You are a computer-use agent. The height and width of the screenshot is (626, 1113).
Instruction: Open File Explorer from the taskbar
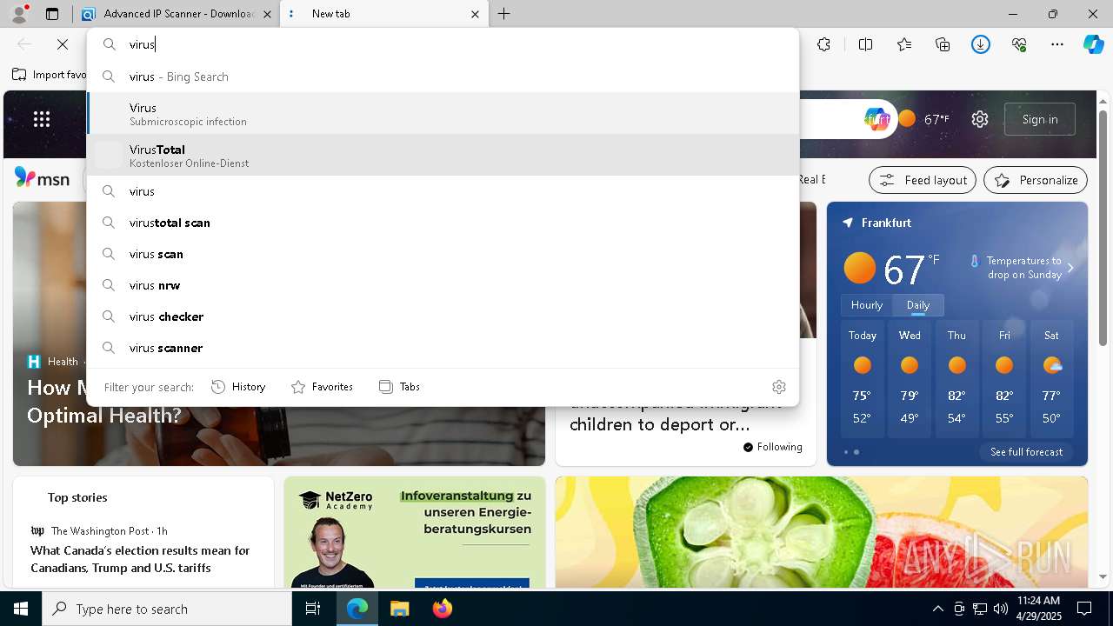pos(399,609)
